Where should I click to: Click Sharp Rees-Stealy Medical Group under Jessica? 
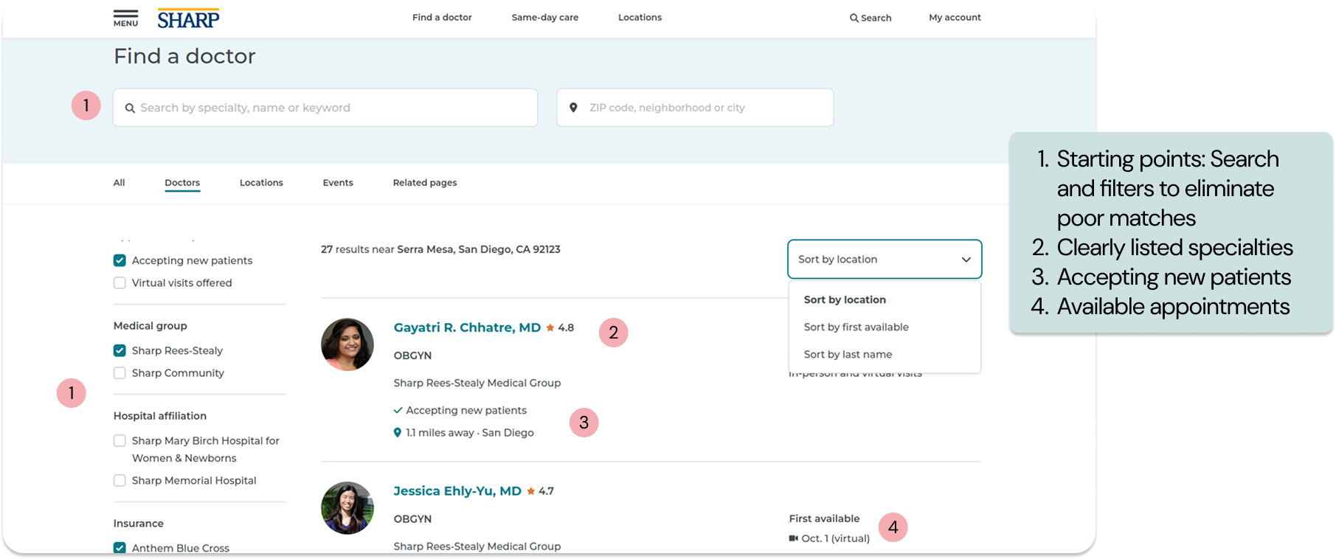click(477, 546)
